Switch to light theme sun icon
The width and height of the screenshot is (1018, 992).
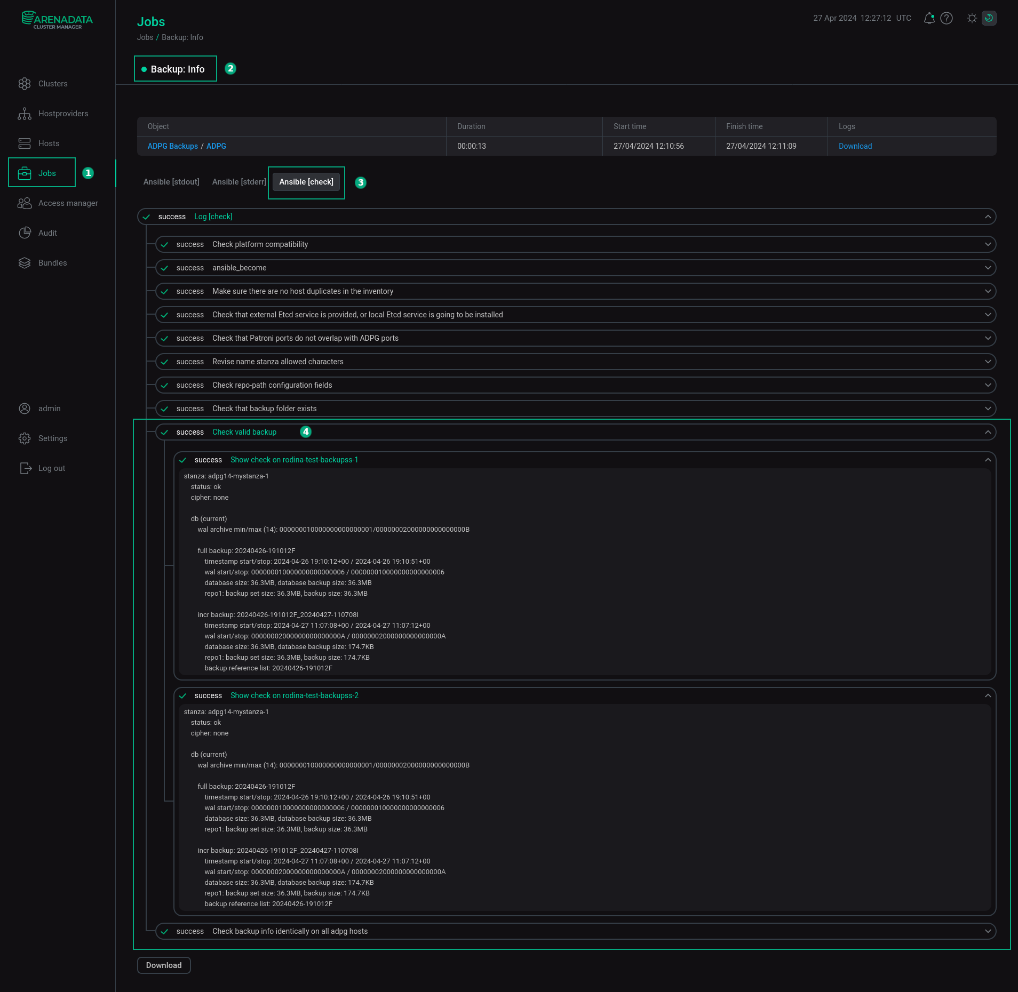[972, 18]
